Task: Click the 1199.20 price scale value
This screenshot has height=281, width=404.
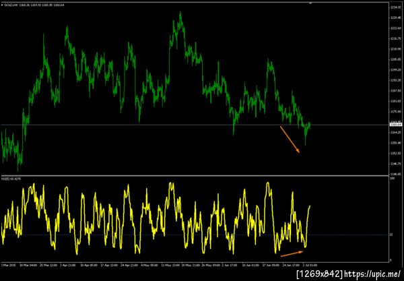Action: click(x=396, y=70)
